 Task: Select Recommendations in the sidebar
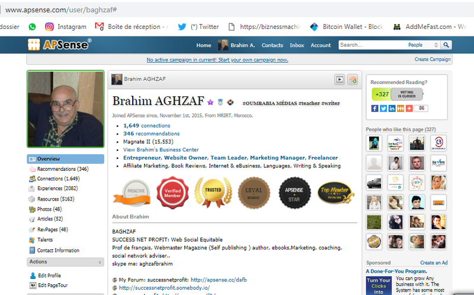(x=62, y=169)
